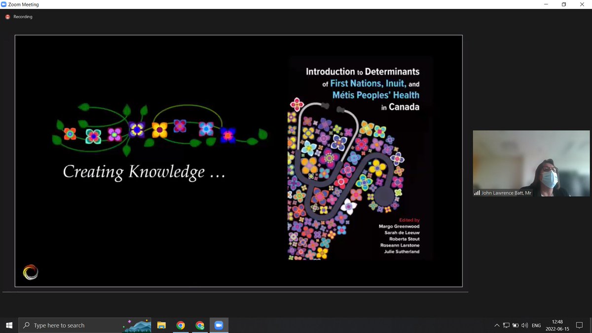Click the editor name 'Roseann Larstone'
This screenshot has width=592, height=333.
[400, 245]
